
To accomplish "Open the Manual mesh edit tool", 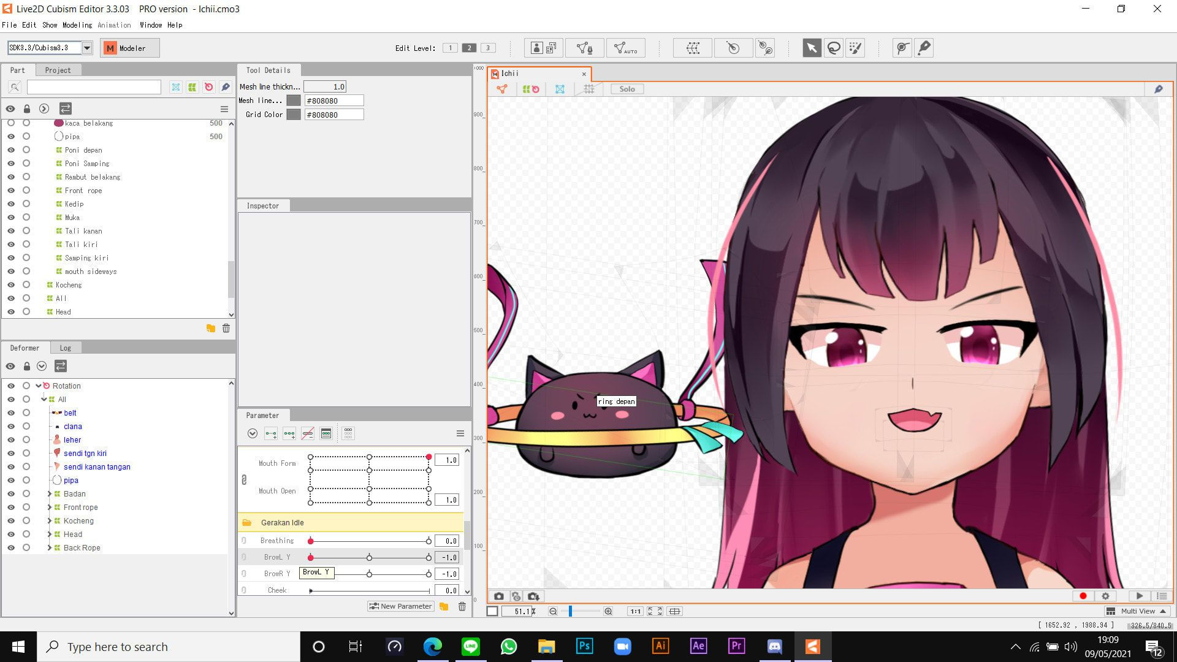I will pos(584,48).
